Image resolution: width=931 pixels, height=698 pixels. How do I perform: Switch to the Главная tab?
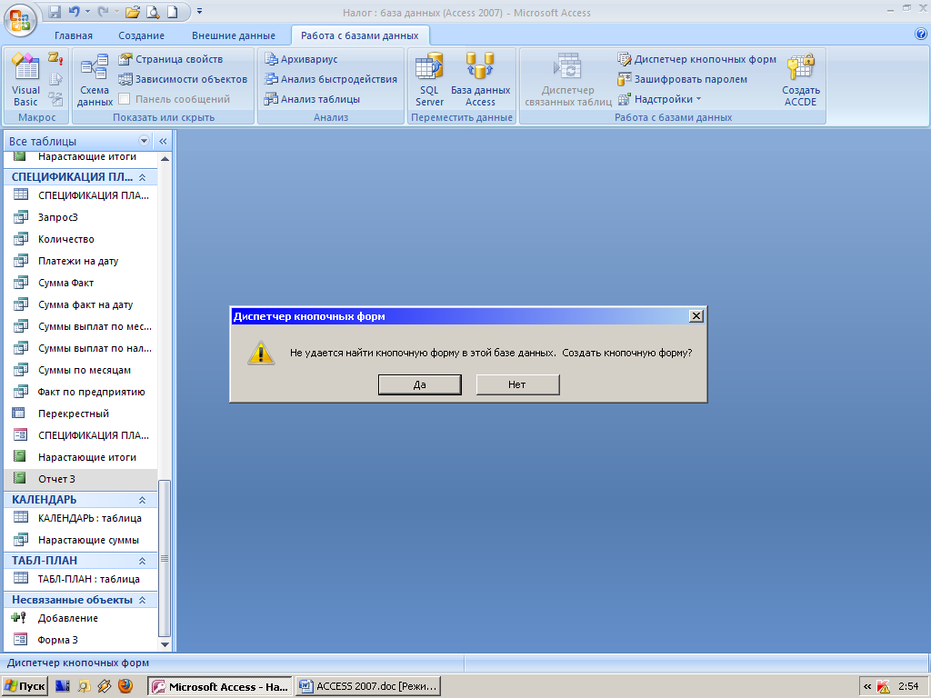[x=74, y=35]
